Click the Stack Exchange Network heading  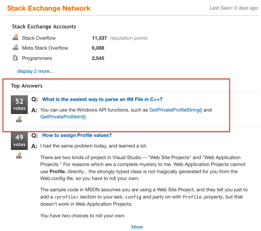[49, 8]
